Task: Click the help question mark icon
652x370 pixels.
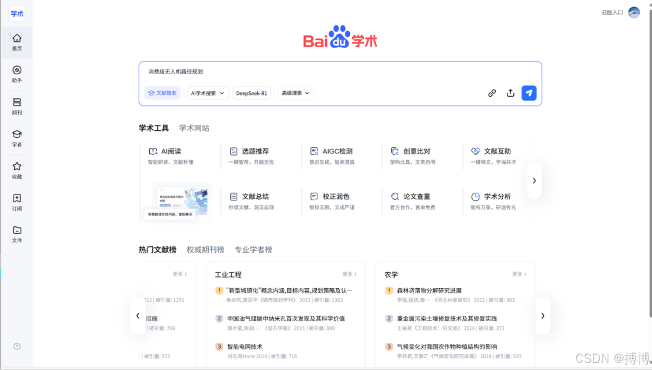Action: 17,346
